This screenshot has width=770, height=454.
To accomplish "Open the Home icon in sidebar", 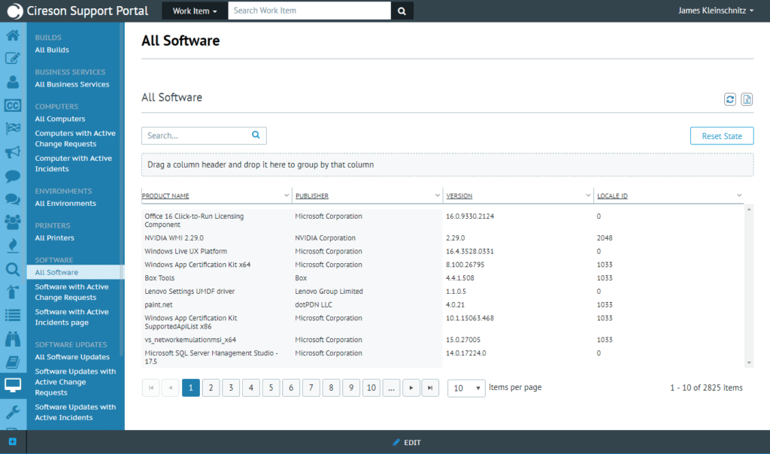I will click(x=13, y=35).
